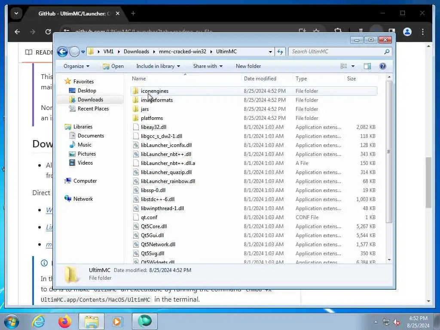Select libLauncher_nbt++.dll.a file

click(168, 163)
